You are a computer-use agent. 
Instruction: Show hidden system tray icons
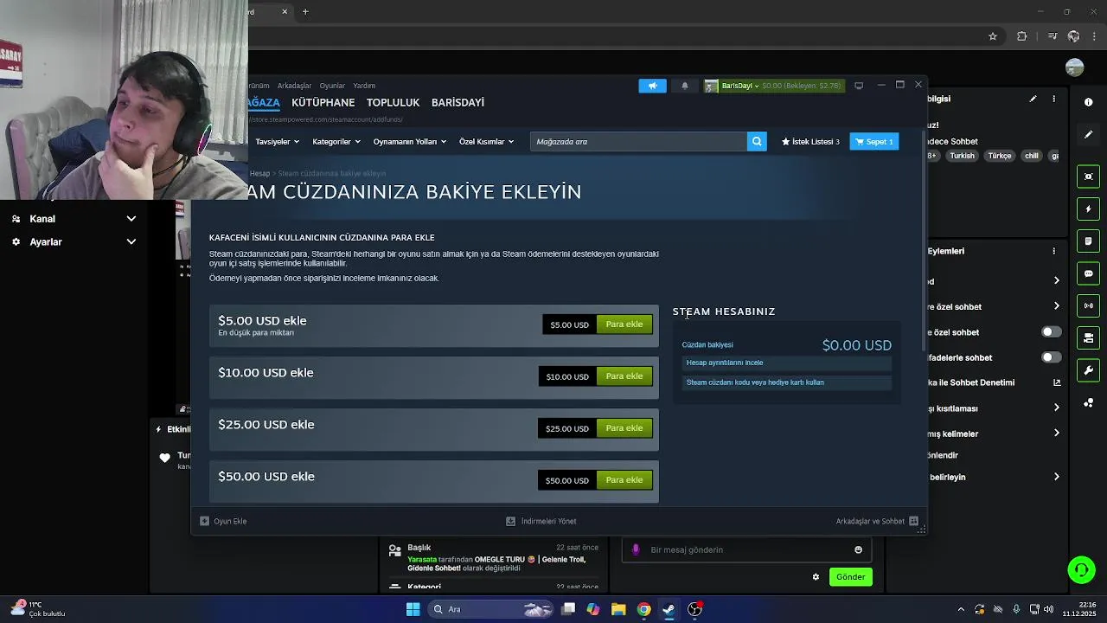pyautogui.click(x=961, y=609)
